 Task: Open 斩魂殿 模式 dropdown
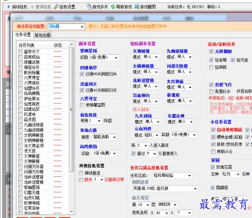[185, 101]
